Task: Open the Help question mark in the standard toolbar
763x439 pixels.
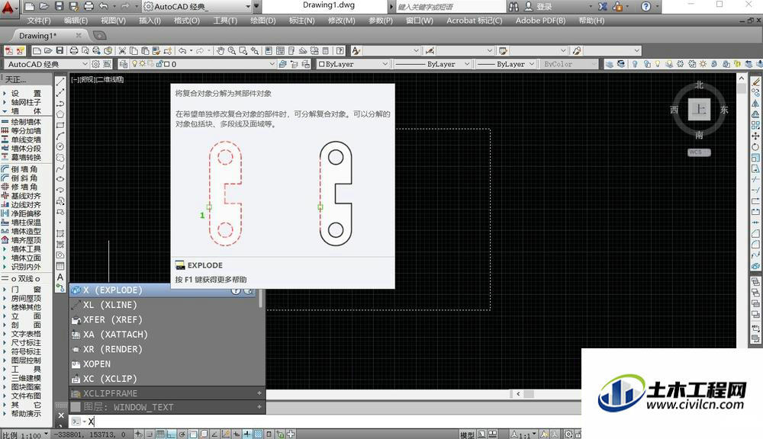Action: click(x=340, y=50)
